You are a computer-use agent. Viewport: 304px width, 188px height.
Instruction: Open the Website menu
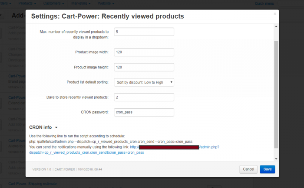point(106,3)
